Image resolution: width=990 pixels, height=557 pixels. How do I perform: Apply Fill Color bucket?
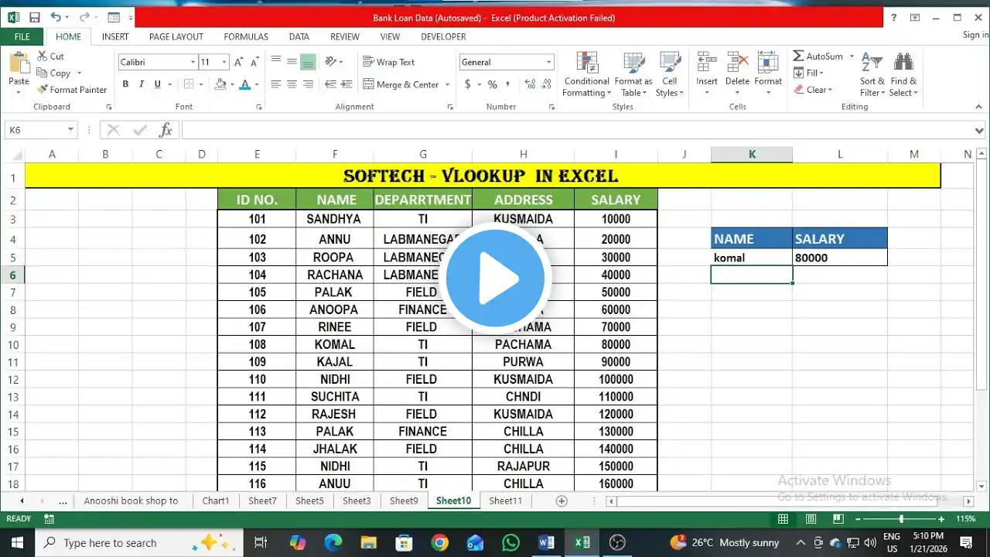220,84
